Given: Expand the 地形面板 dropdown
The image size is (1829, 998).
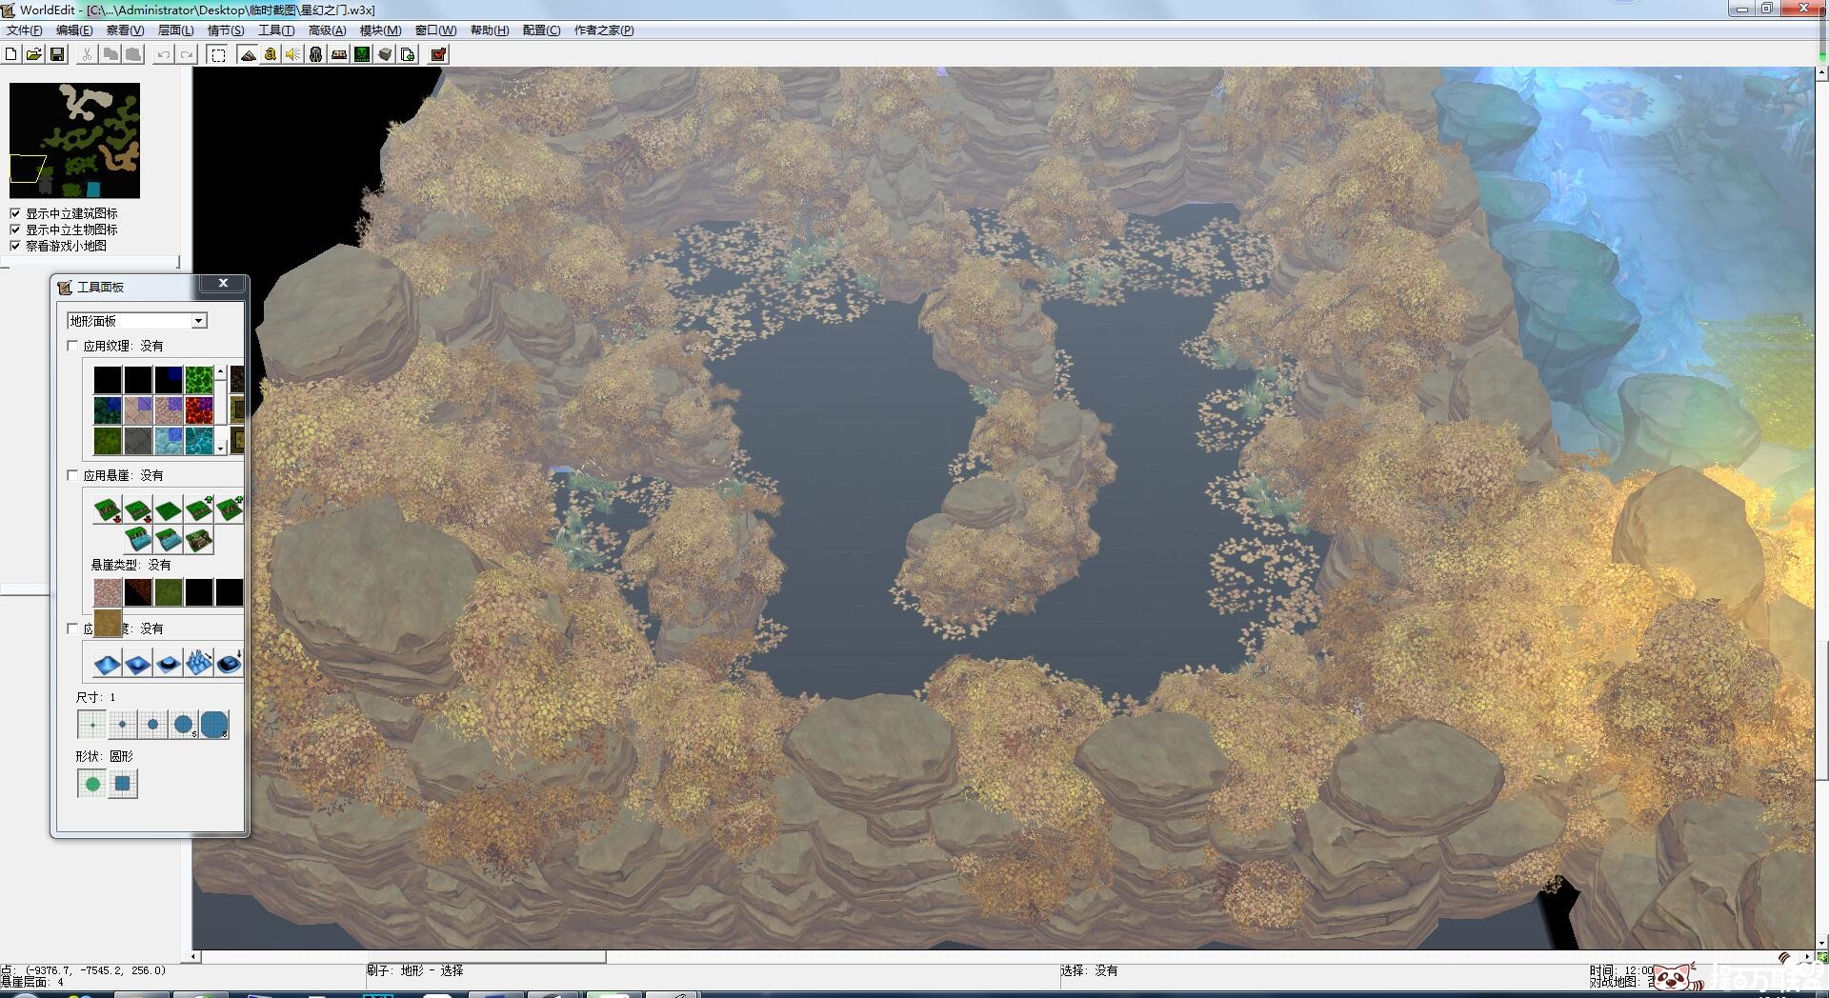Looking at the screenshot, I should [199, 321].
